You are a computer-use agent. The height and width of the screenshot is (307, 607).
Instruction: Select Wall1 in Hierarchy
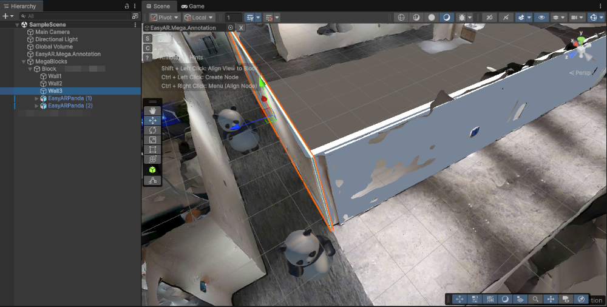coord(55,76)
